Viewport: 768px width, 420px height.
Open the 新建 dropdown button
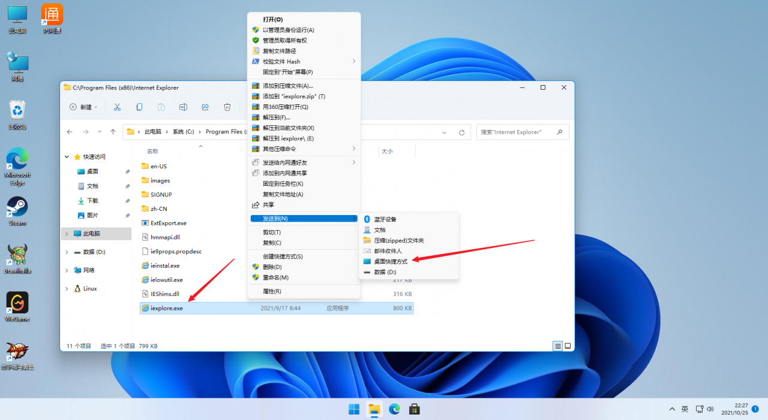click(84, 107)
